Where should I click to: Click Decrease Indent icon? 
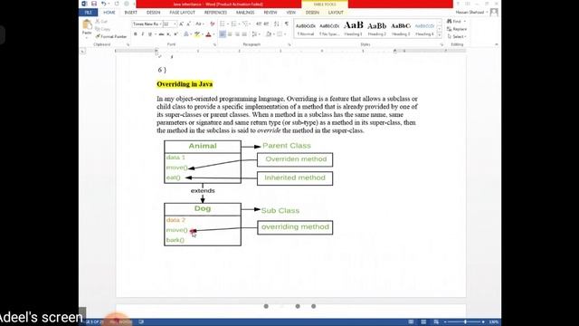click(259, 24)
